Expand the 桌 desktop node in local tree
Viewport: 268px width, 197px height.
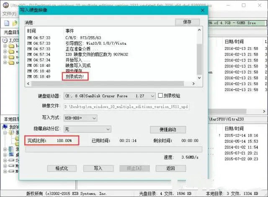(5, 154)
